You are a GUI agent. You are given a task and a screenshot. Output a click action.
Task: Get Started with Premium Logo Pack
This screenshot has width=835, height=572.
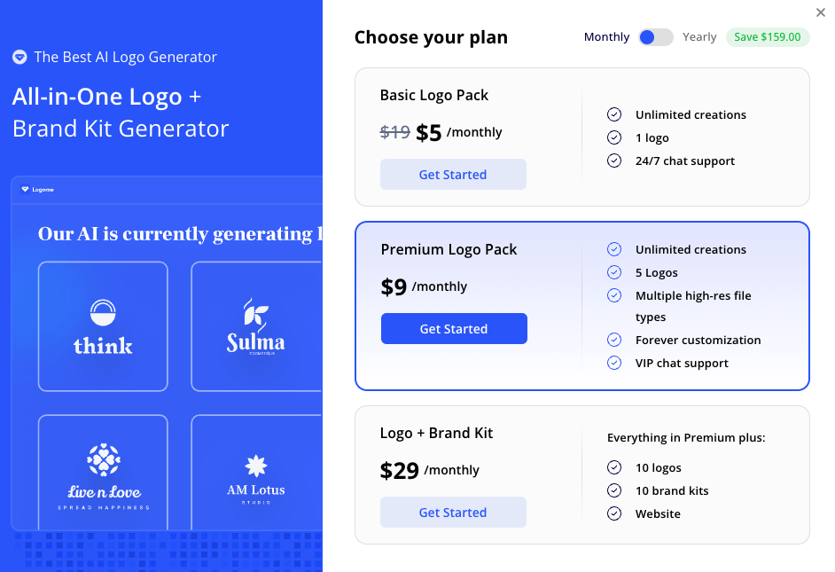pyautogui.click(x=454, y=329)
